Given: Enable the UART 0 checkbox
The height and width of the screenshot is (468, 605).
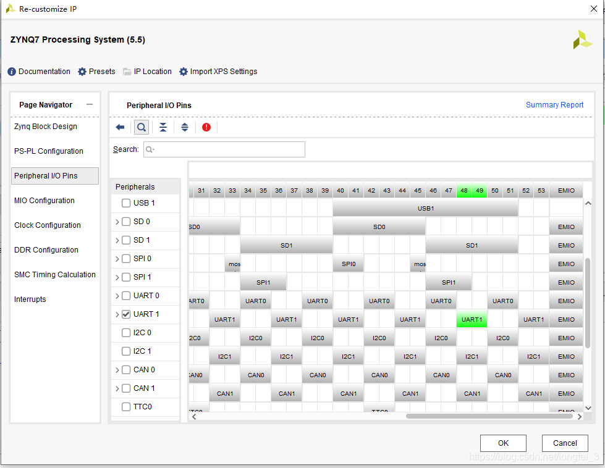Looking at the screenshot, I should 126,296.
